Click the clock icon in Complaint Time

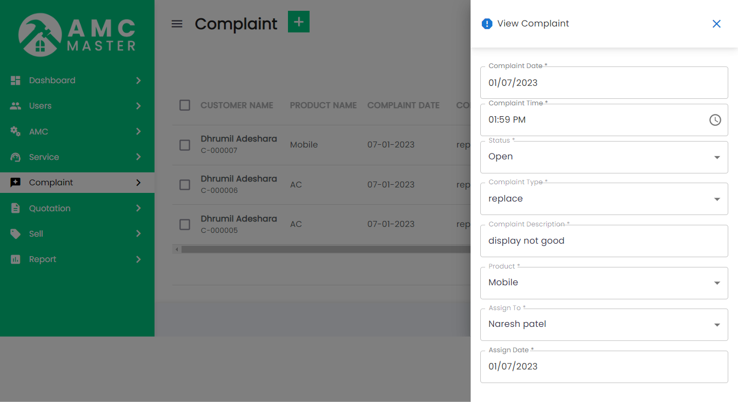coord(715,120)
